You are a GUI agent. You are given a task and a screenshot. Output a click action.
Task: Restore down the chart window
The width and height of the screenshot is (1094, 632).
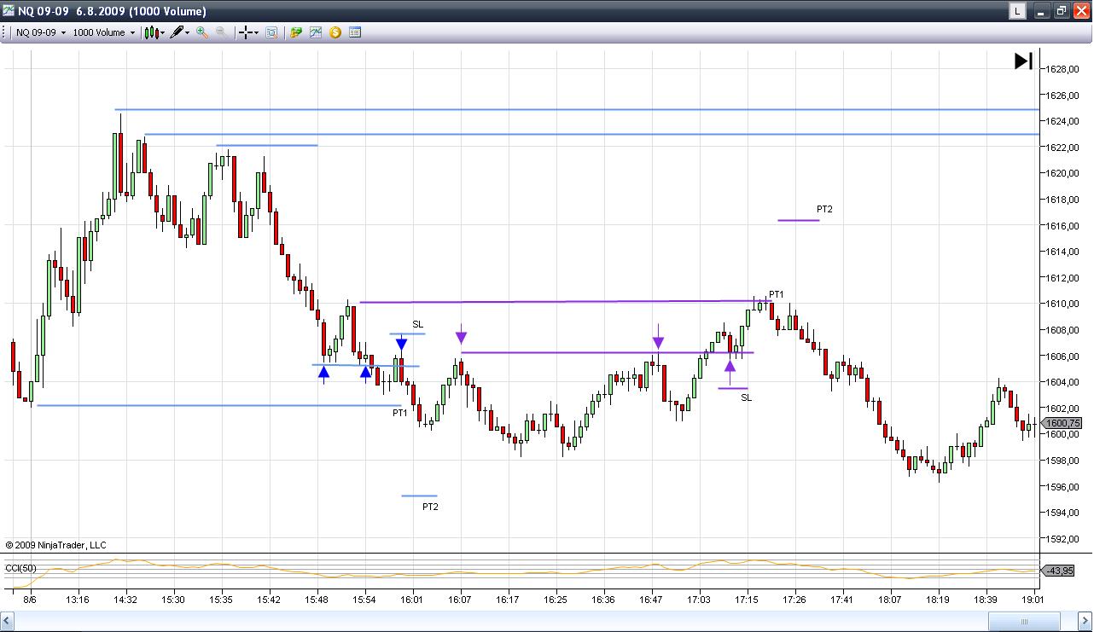1061,11
